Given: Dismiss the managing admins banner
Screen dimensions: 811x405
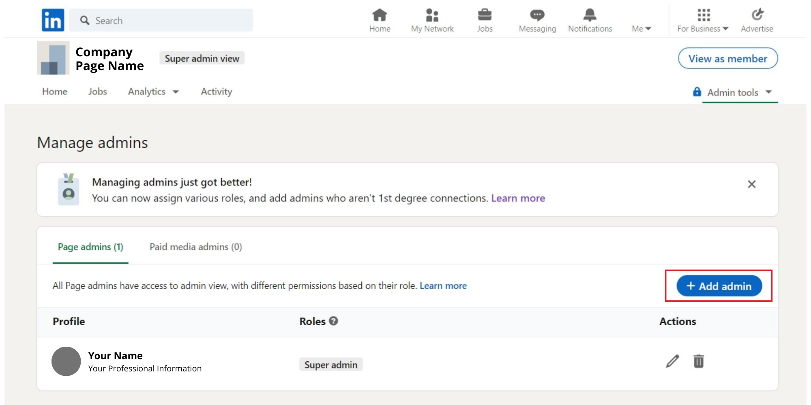Looking at the screenshot, I should (x=752, y=184).
